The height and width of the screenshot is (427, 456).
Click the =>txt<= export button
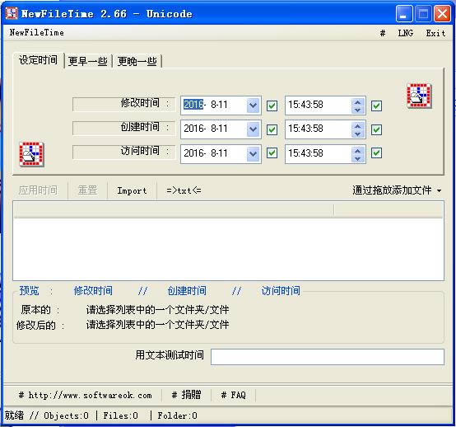pos(184,190)
